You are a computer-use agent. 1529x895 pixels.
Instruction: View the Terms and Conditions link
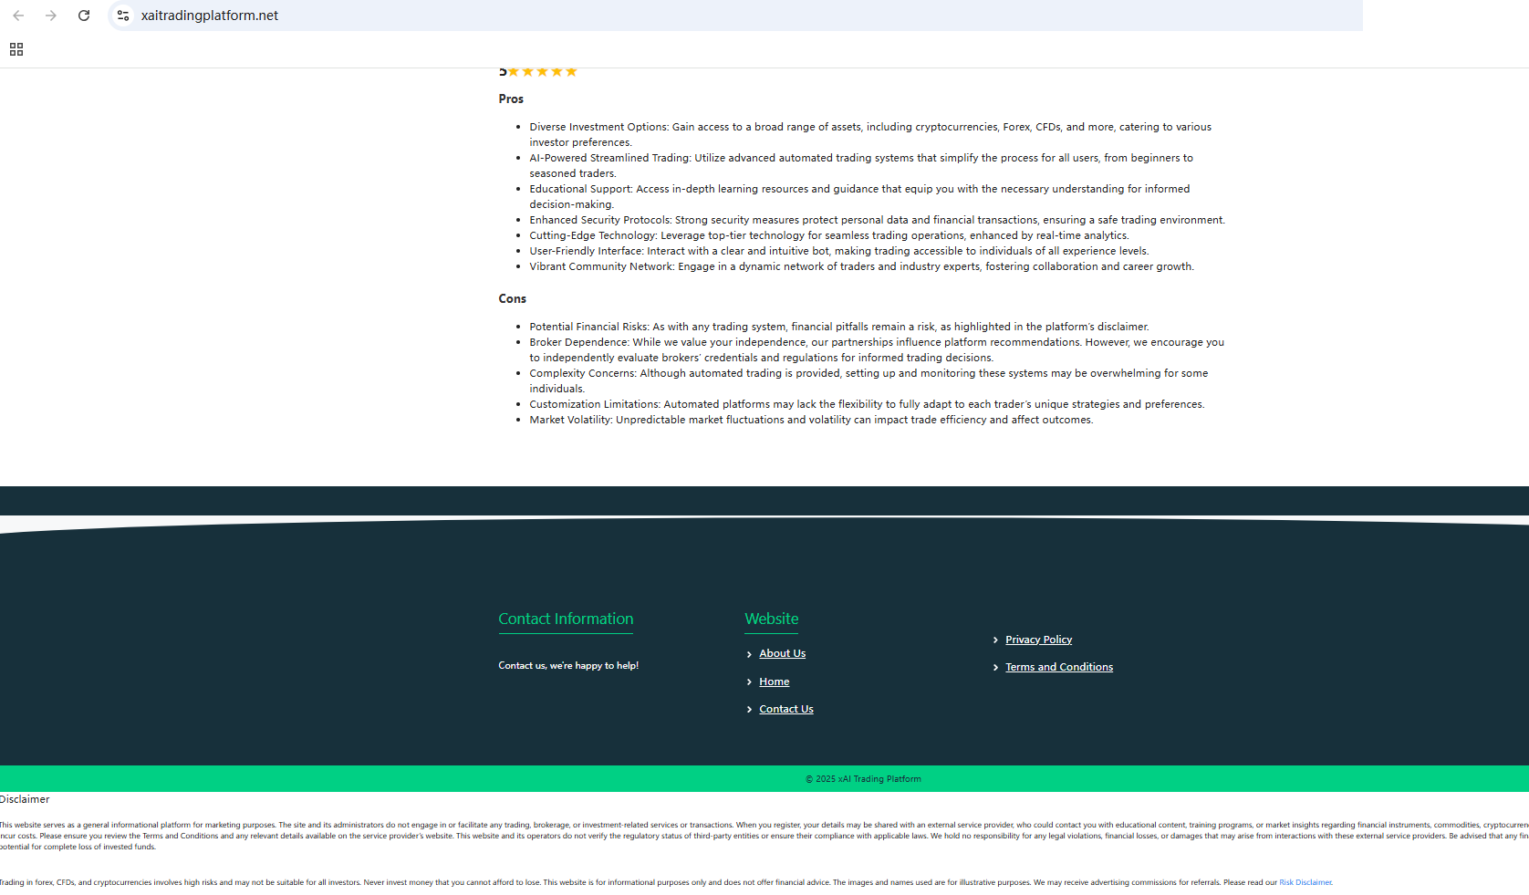tap(1058, 667)
